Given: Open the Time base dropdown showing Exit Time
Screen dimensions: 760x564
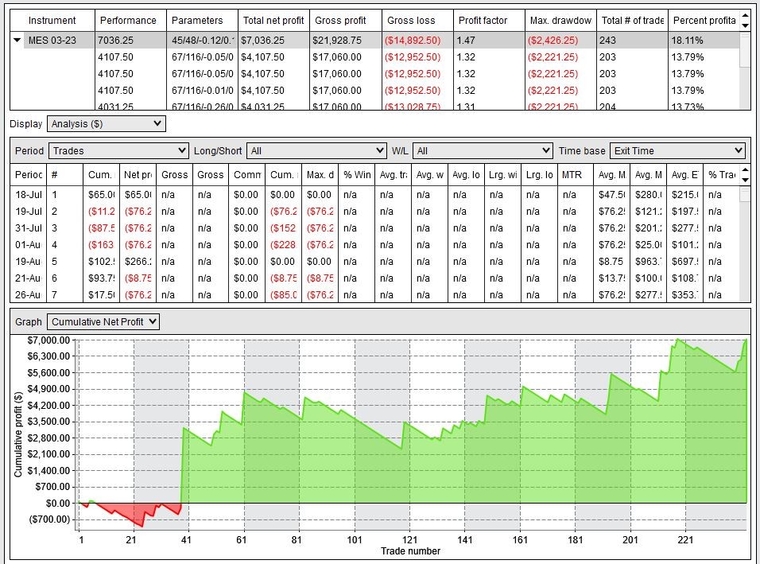Looking at the screenshot, I should pos(677,150).
